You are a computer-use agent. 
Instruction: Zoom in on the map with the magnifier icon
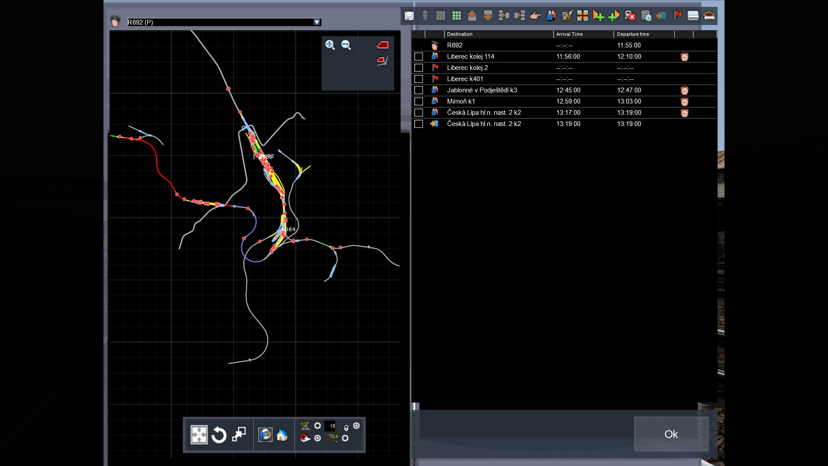[x=330, y=45]
